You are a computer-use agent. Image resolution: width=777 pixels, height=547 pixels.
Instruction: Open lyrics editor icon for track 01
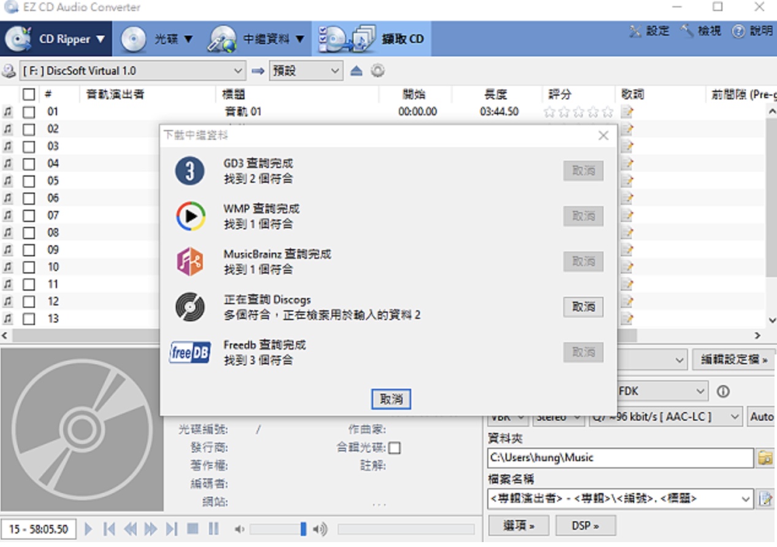pyautogui.click(x=627, y=112)
